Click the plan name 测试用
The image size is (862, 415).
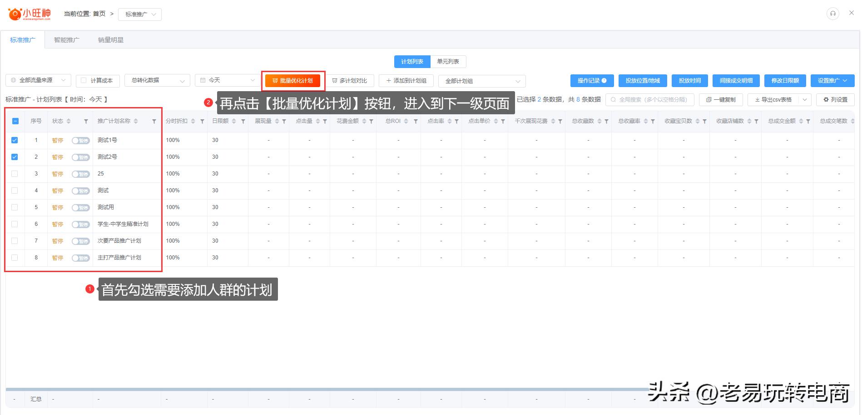(x=106, y=207)
